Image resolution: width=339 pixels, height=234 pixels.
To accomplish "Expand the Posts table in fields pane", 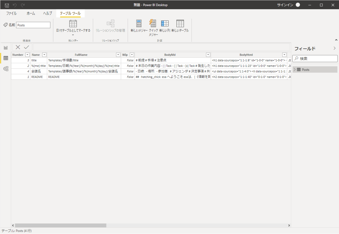I will [295, 70].
